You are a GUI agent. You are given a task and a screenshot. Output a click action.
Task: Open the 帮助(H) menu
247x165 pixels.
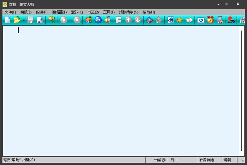pyautogui.click(x=149, y=12)
